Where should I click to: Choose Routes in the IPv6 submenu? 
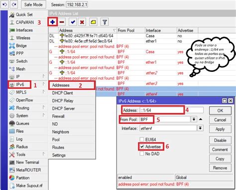tap(72, 147)
